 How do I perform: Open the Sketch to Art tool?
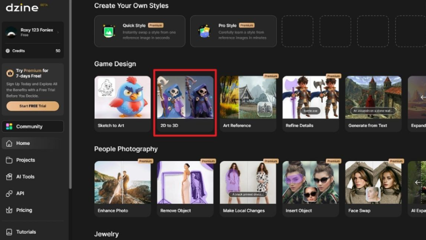pyautogui.click(x=123, y=104)
